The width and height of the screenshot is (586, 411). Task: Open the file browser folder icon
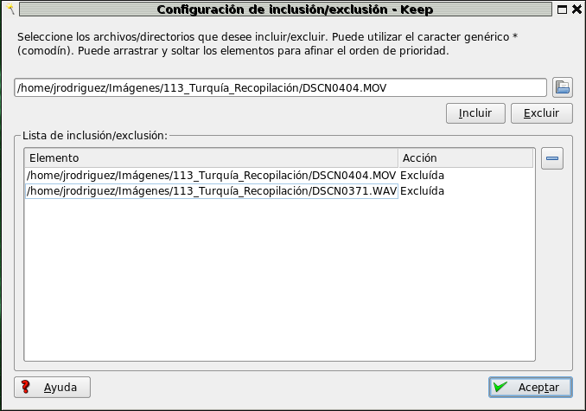(x=562, y=87)
